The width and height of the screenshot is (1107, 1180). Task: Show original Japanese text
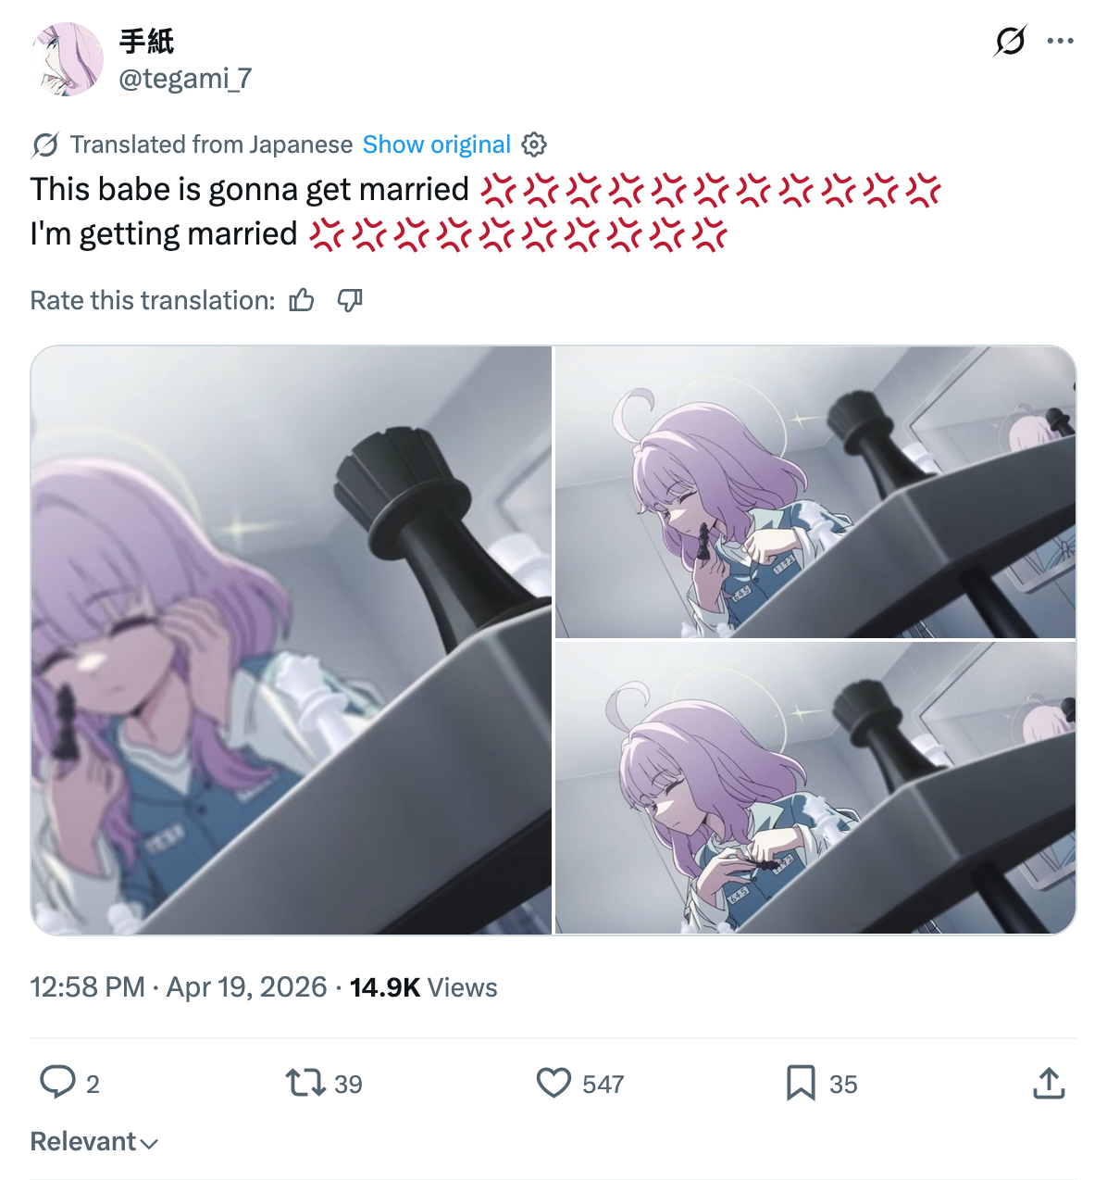tap(436, 144)
